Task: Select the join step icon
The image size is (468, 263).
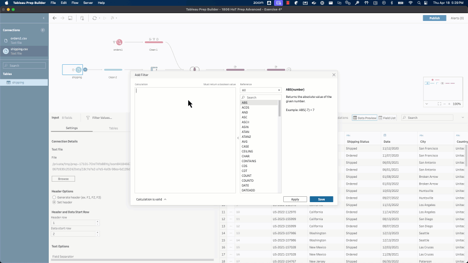Action: 195,69
